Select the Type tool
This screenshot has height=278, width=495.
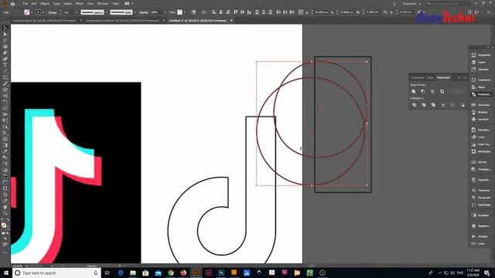5,65
